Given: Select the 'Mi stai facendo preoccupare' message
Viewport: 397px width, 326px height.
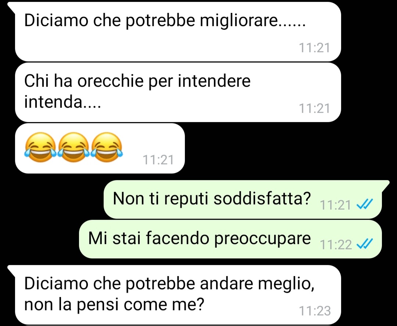Looking at the screenshot, I should coord(230,239).
